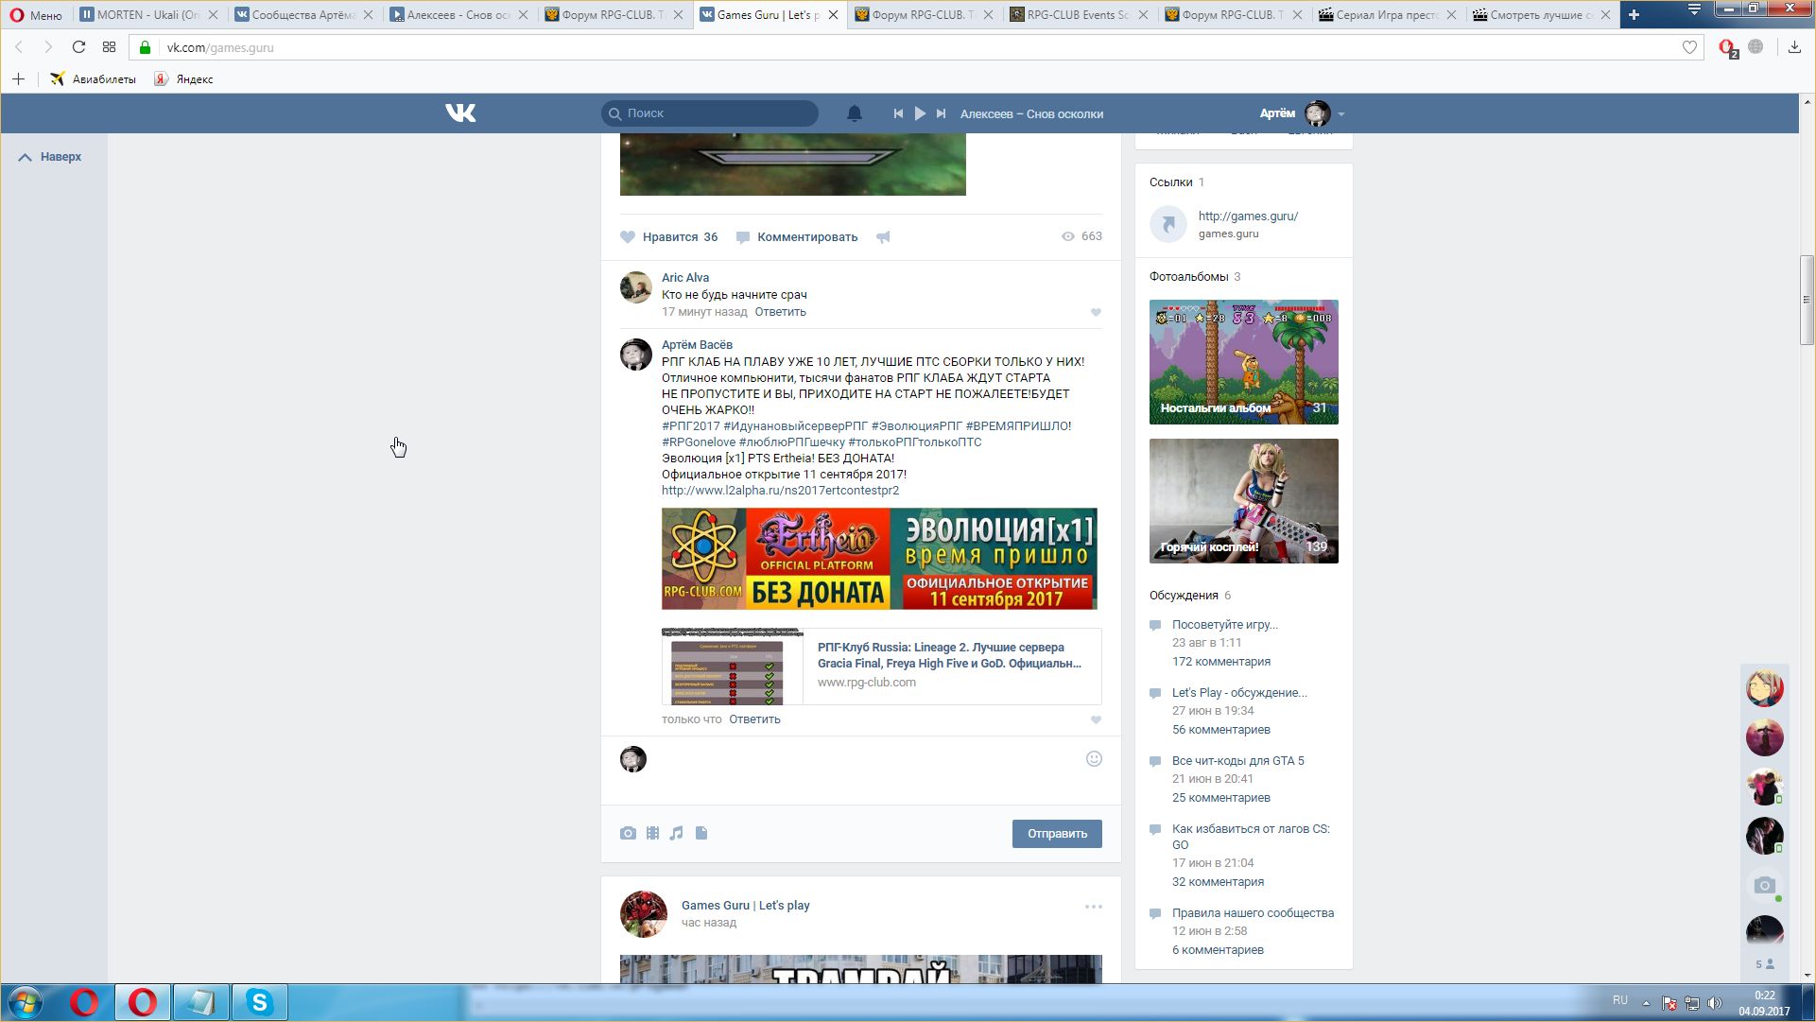
Task: Open the downloads icon in toolbar
Action: coord(1794,47)
